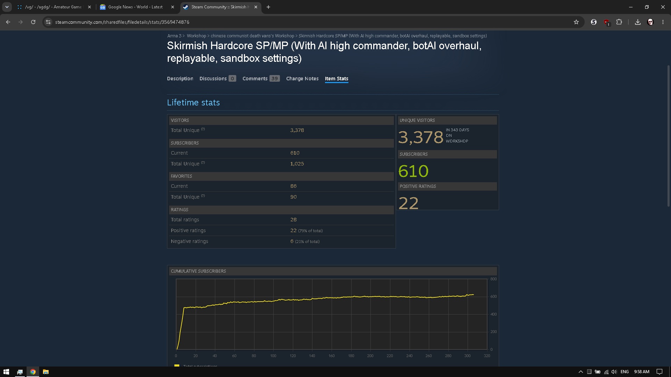Open File Explorer from the taskbar
Image resolution: width=671 pixels, height=377 pixels.
click(x=46, y=372)
